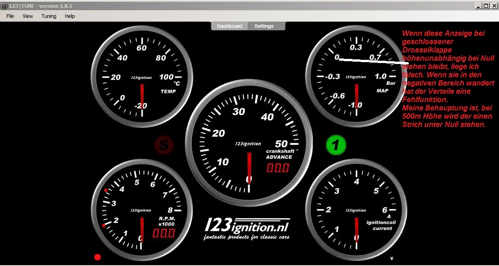Click the 123ignition.nl logo
Image resolution: width=499 pixels, height=266 pixels.
pos(247,229)
